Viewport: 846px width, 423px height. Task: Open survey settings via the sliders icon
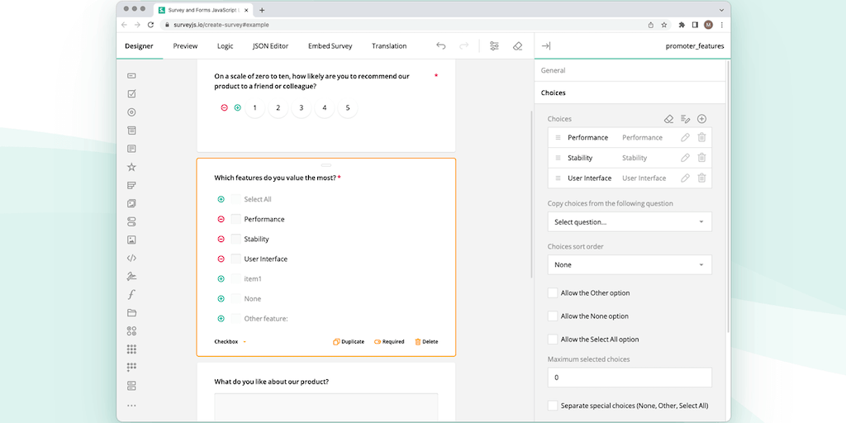tap(494, 46)
